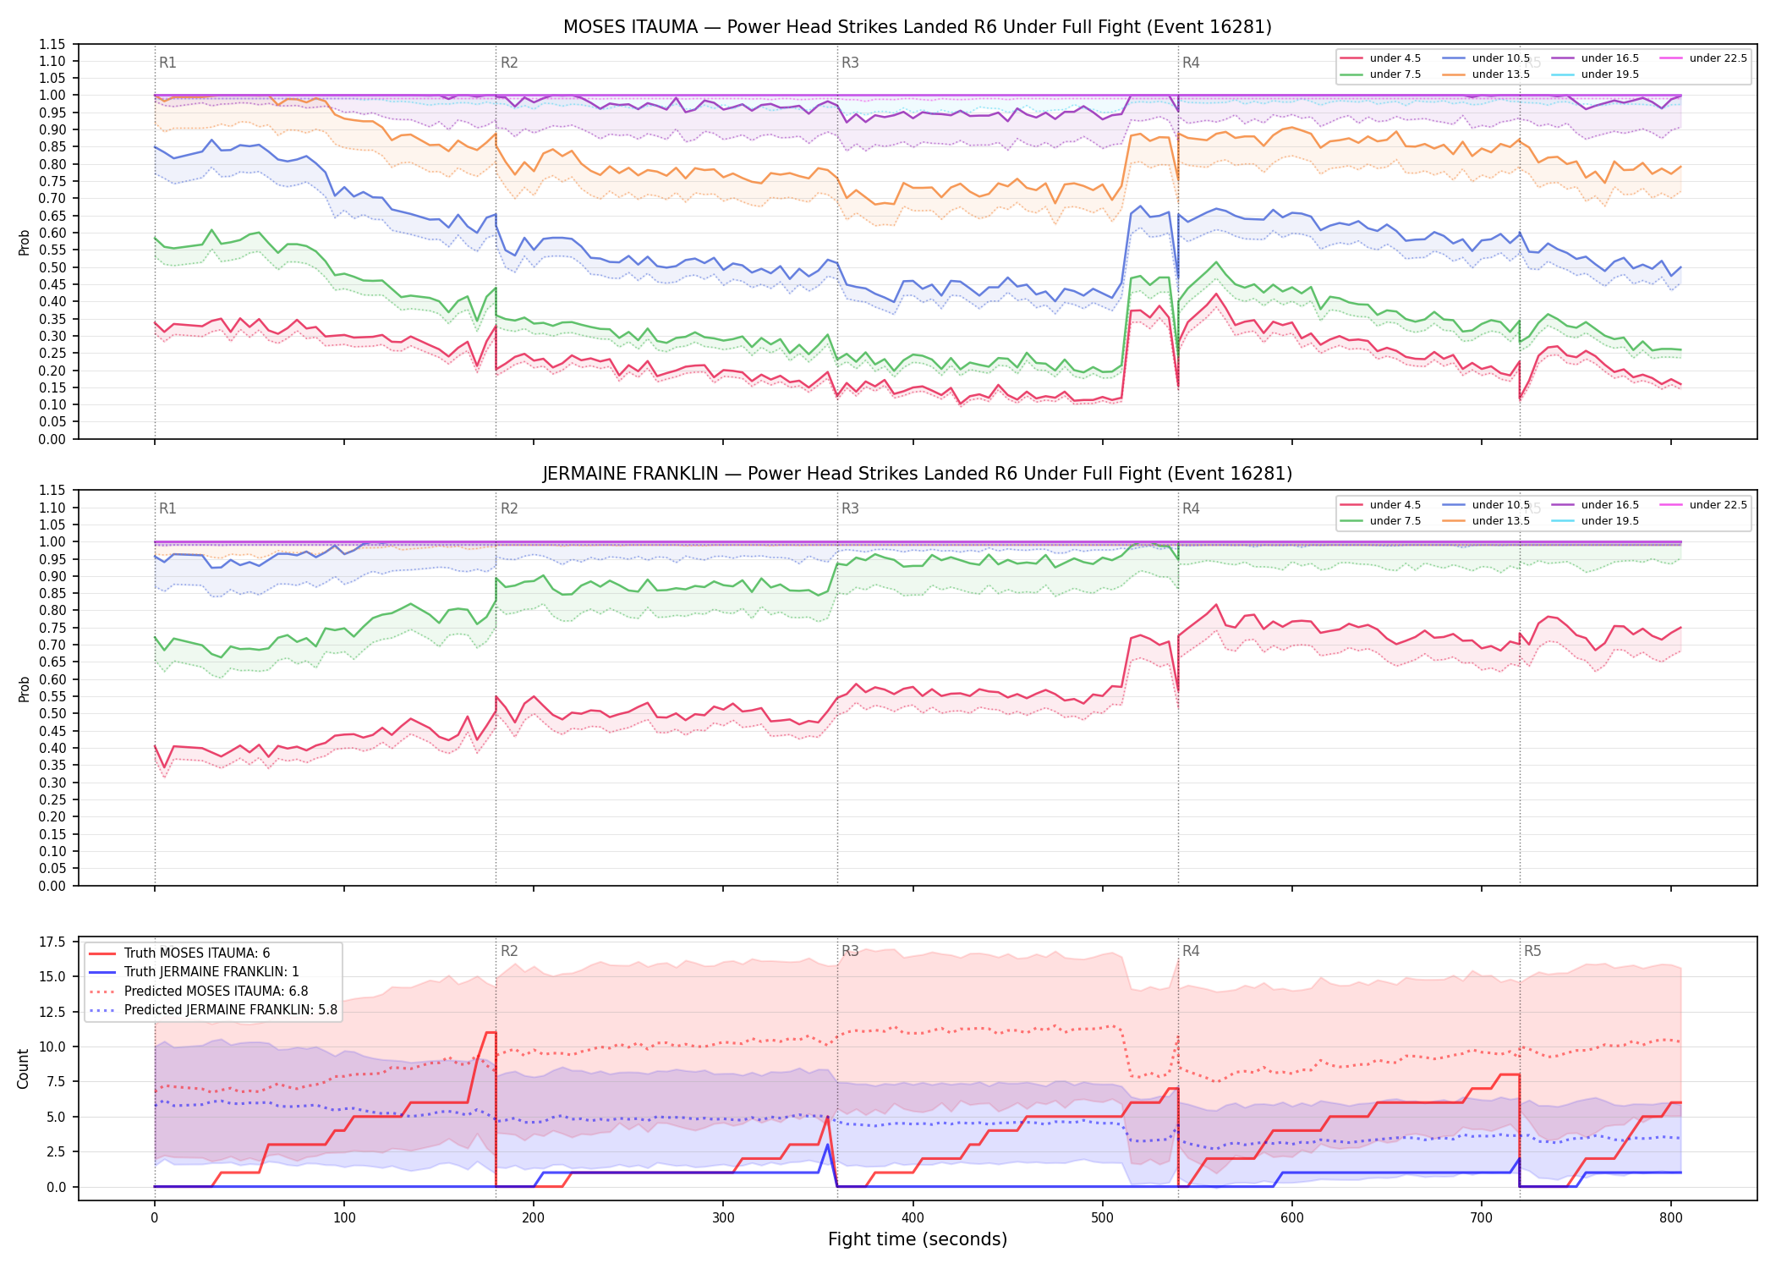Image resolution: width=1776 pixels, height=1269 pixels.
Task: Pick 'under 7.5' in the Jermaine Franklin legend
Action: point(1380,521)
